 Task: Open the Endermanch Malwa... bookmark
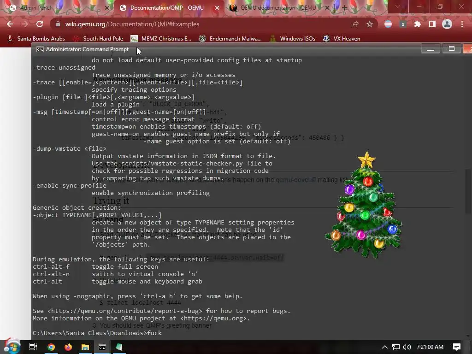[x=230, y=39]
